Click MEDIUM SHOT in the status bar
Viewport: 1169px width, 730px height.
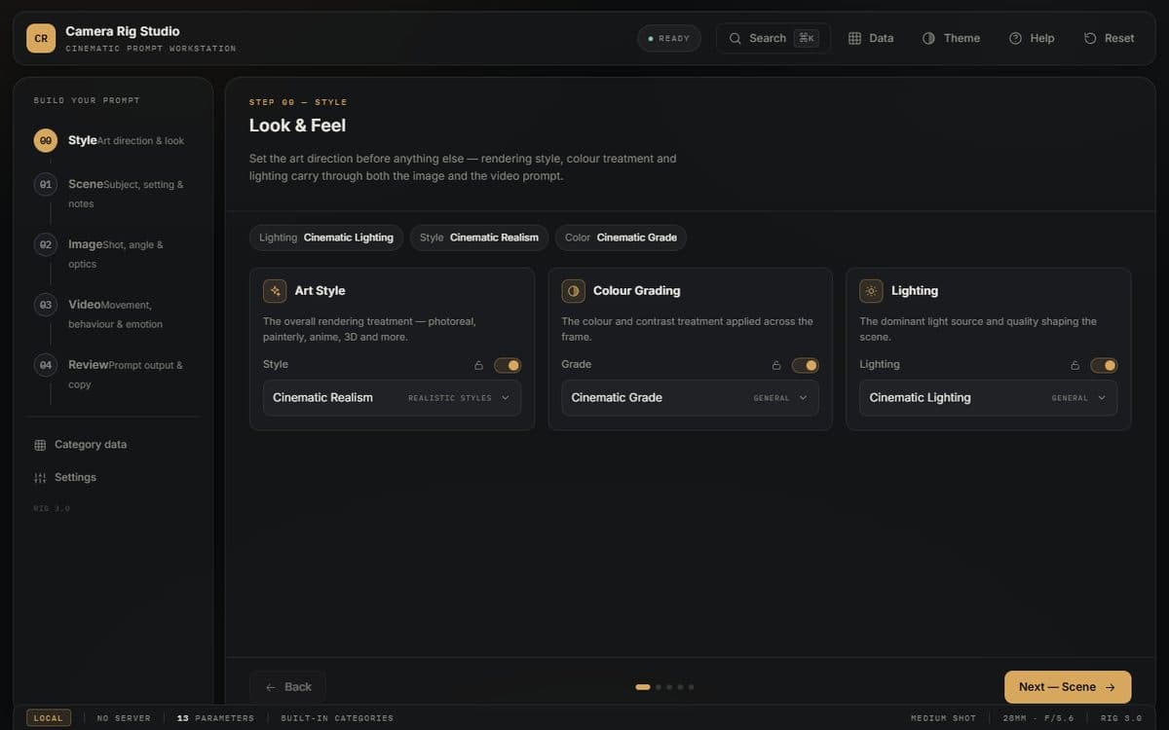pos(943,718)
